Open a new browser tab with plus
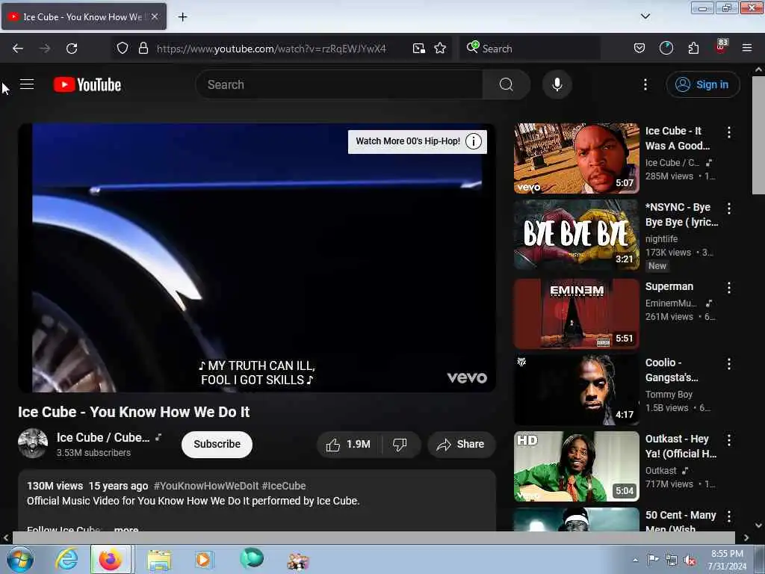The width and height of the screenshot is (765, 574). (x=182, y=17)
